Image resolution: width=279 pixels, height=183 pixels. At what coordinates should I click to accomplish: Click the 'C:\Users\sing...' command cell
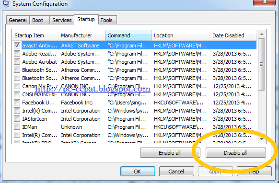(127, 103)
